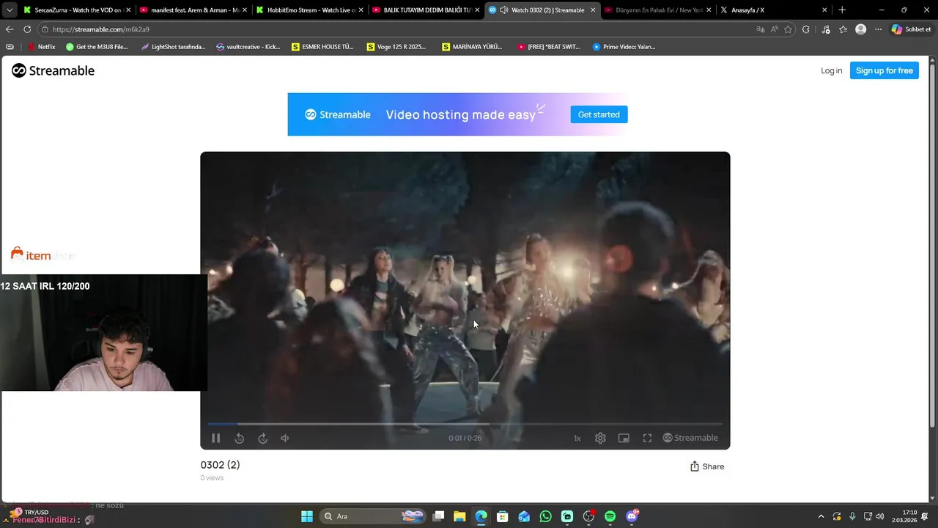Screen dimensions: 938x528
Task: Open ESMER HOUSE TÜ bookmark
Action: (322, 47)
